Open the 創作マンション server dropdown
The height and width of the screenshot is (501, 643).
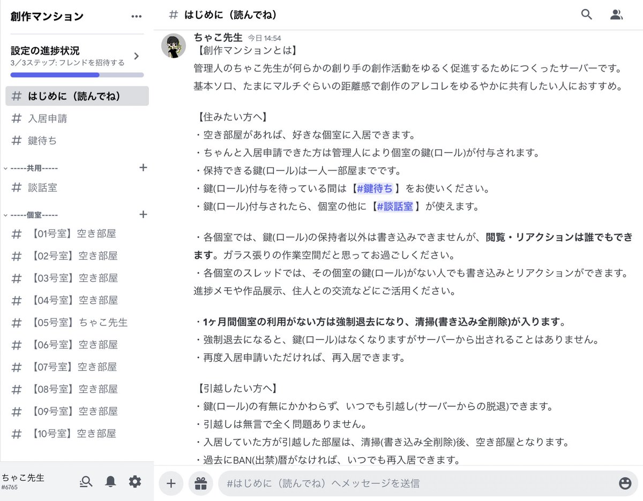pyautogui.click(x=46, y=16)
